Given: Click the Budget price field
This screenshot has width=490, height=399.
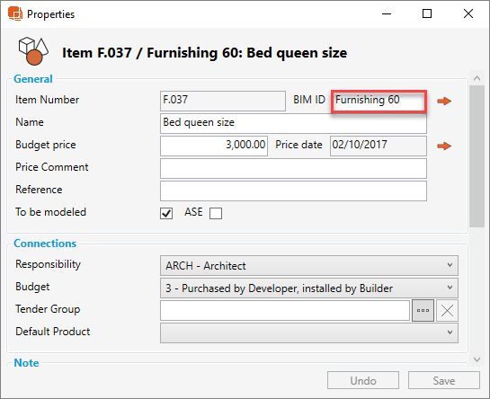Looking at the screenshot, I should tap(214, 146).
